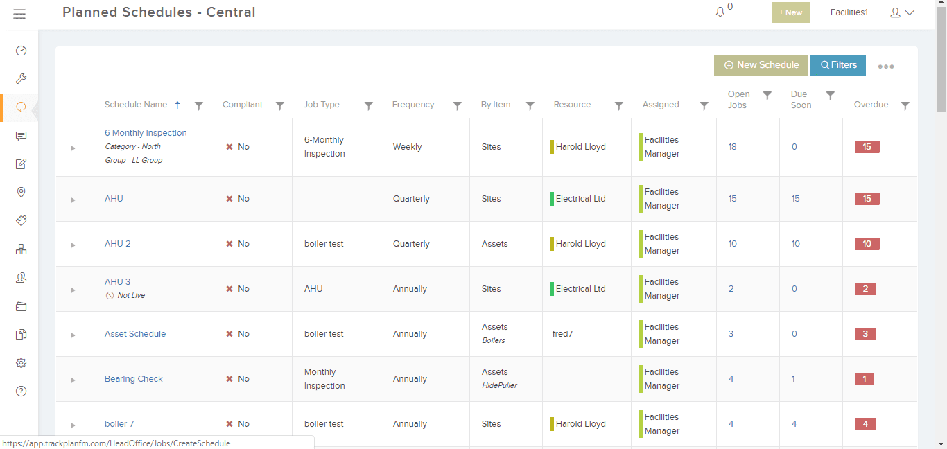Image resolution: width=947 pixels, height=449 pixels.
Task: Open the comments panel icon in sidebar
Action: pos(21,136)
